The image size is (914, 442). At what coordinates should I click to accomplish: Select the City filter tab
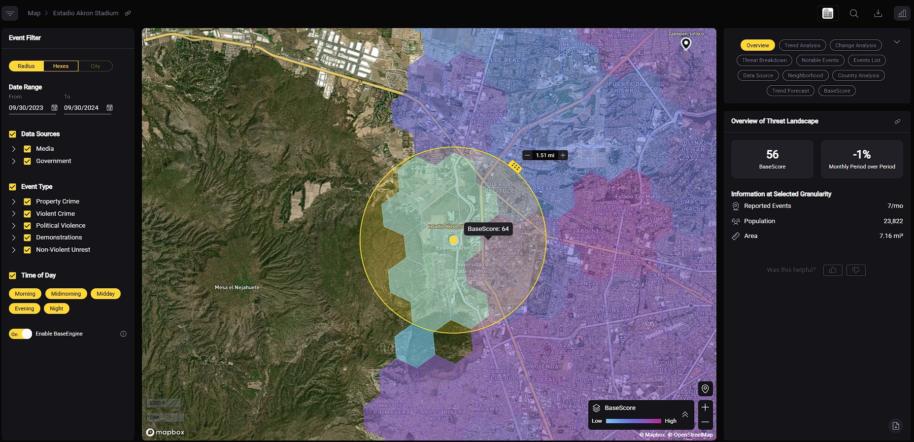95,66
